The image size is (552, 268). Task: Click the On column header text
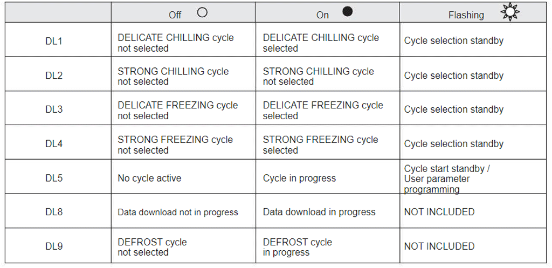pyautogui.click(x=322, y=15)
